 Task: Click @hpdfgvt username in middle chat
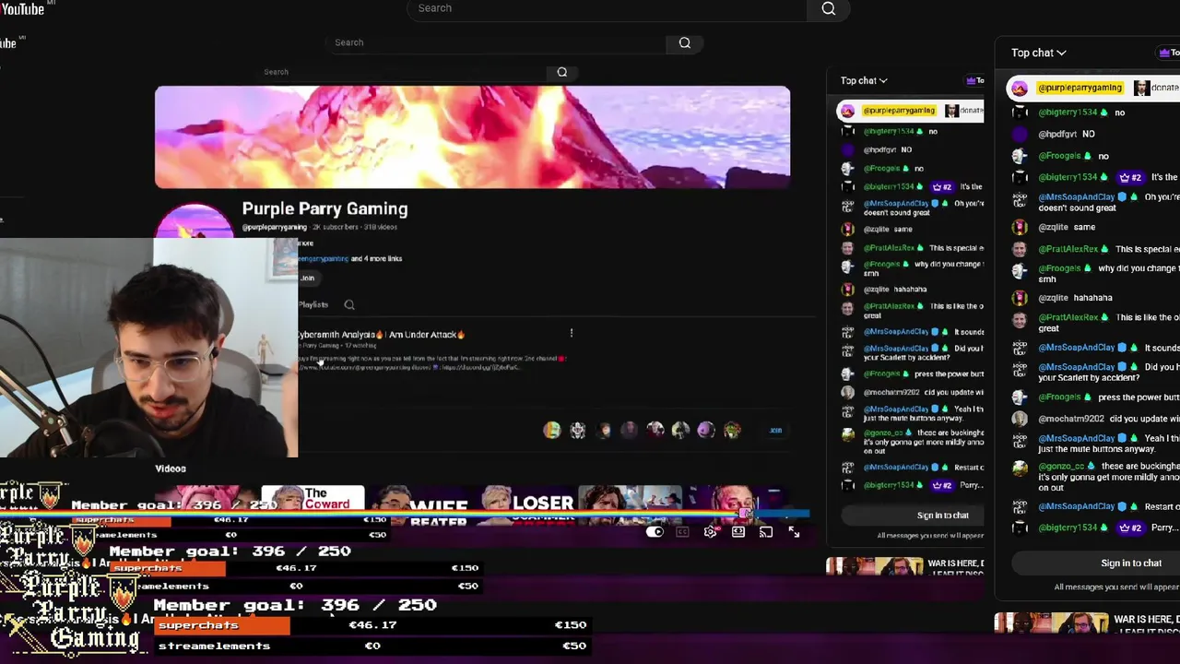[879, 149]
